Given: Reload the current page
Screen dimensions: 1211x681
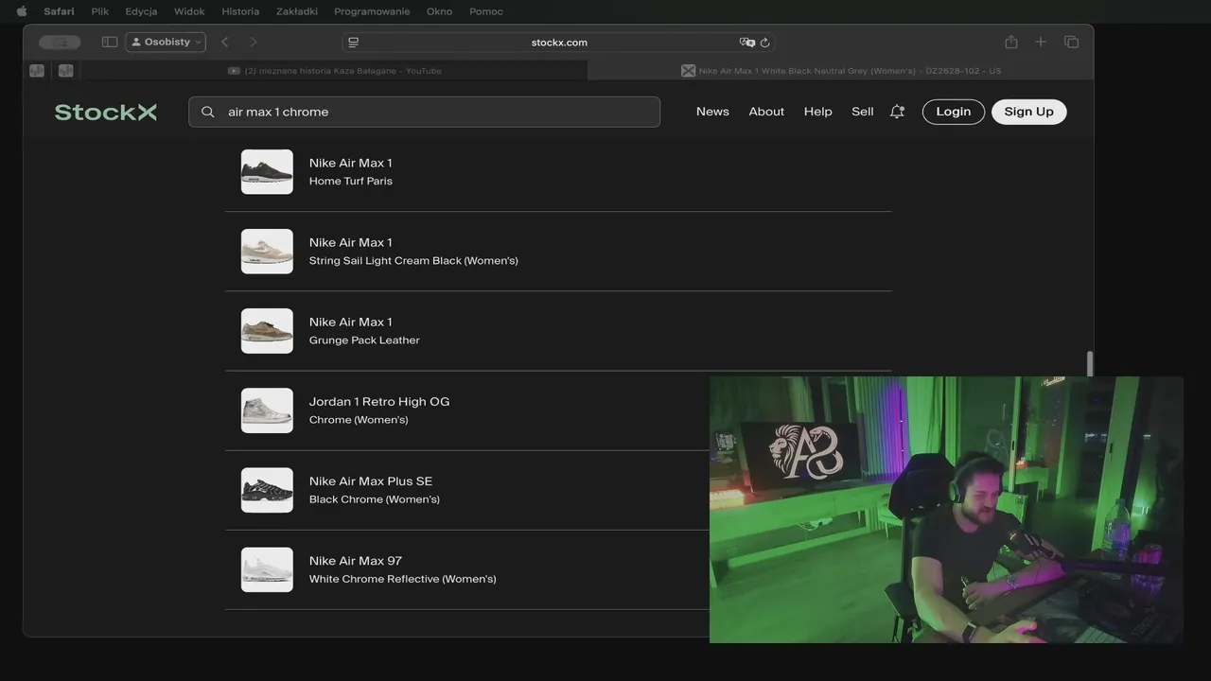Looking at the screenshot, I should click(764, 43).
